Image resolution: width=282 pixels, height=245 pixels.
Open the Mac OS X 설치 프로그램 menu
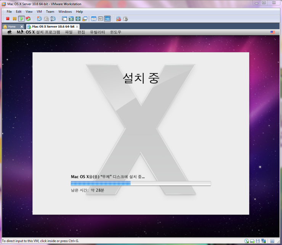[38, 32]
